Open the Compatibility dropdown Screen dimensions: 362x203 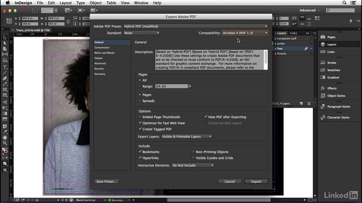[245, 33]
